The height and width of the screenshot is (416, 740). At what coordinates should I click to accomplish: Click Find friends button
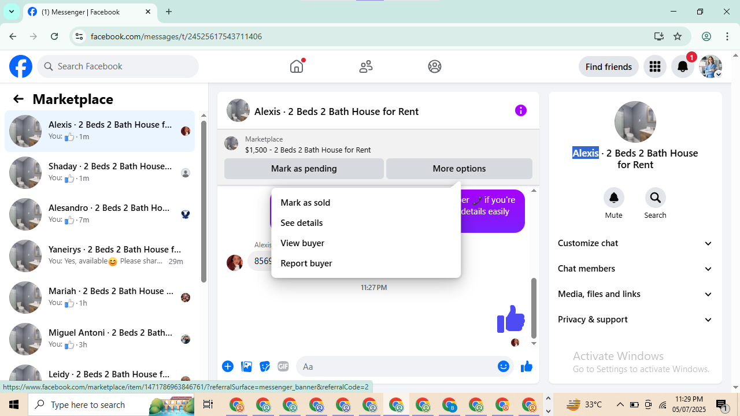tap(608, 66)
